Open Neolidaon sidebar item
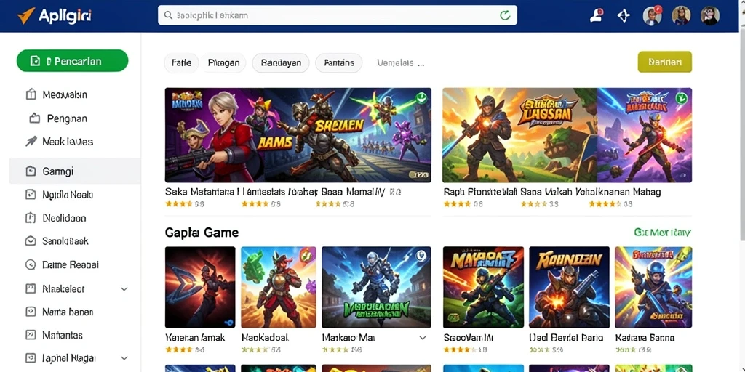This screenshot has height=372, width=745. tap(64, 218)
